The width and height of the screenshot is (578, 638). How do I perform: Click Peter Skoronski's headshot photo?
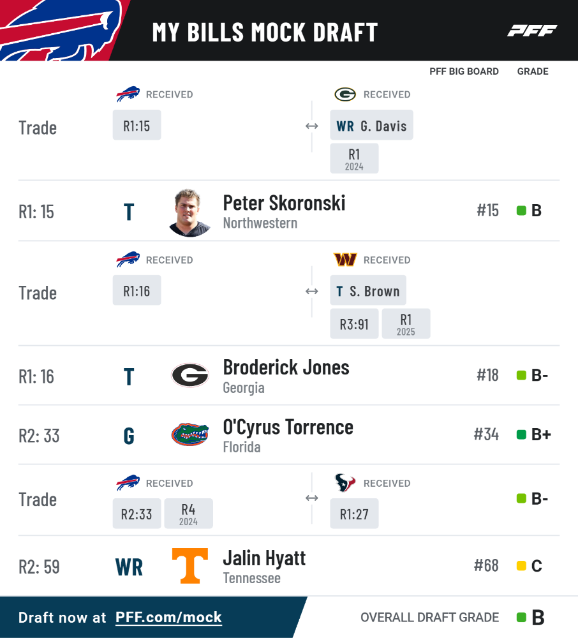(x=189, y=212)
